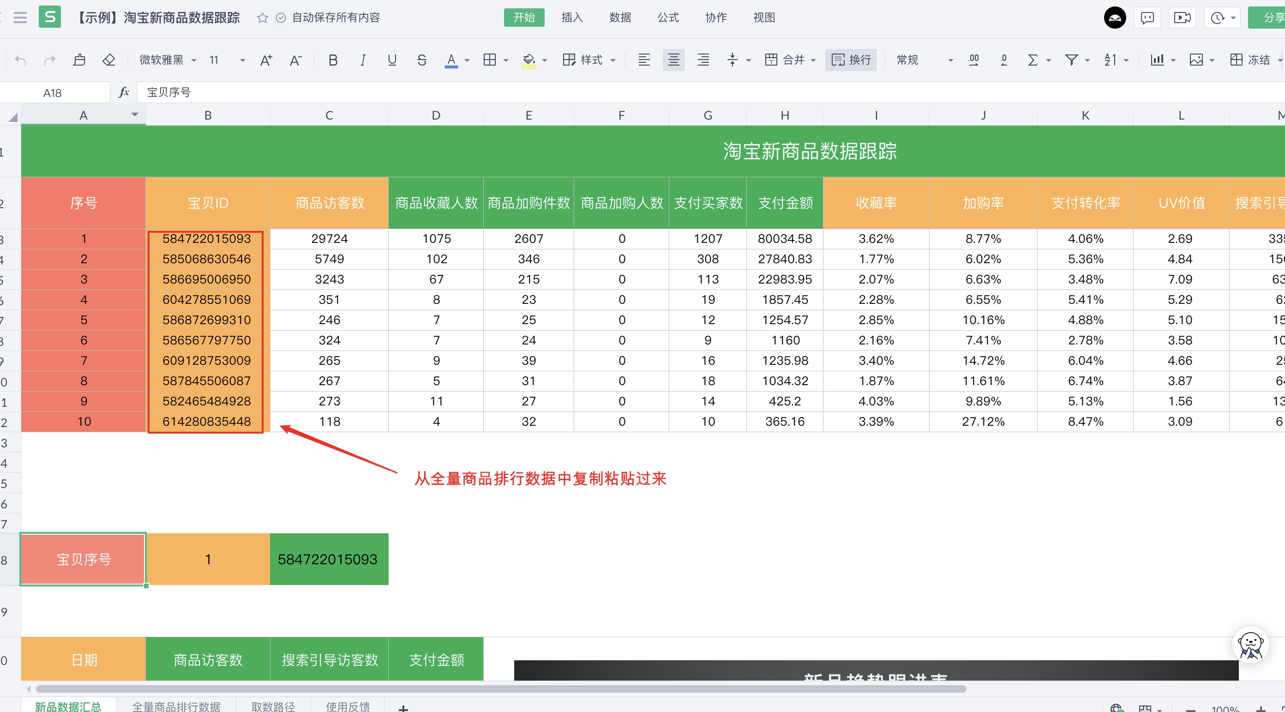Click the redo arrow
Image resolution: width=1285 pixels, height=712 pixels.
click(49, 60)
